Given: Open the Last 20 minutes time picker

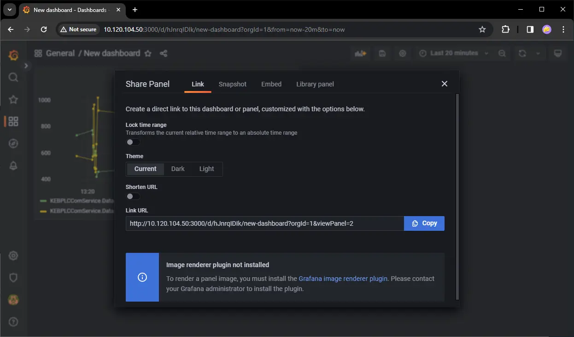Looking at the screenshot, I should pos(454,53).
